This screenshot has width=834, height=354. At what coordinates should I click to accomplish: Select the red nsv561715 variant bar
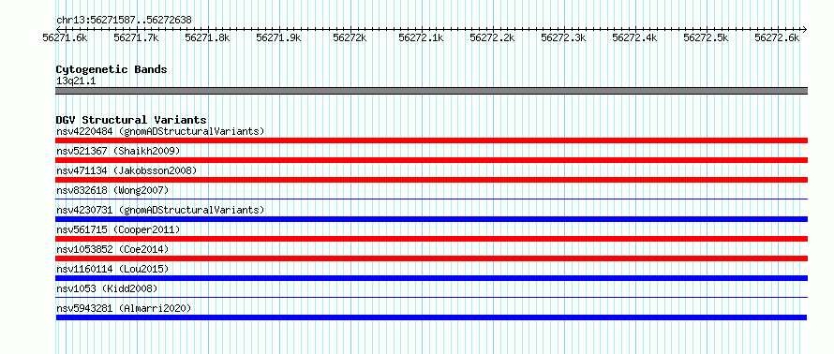tap(431, 239)
